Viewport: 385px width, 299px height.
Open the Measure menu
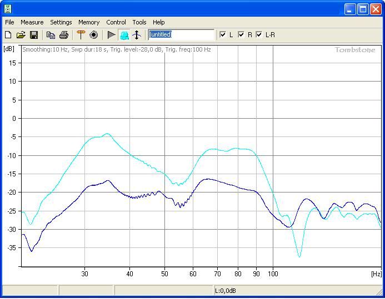click(32, 22)
